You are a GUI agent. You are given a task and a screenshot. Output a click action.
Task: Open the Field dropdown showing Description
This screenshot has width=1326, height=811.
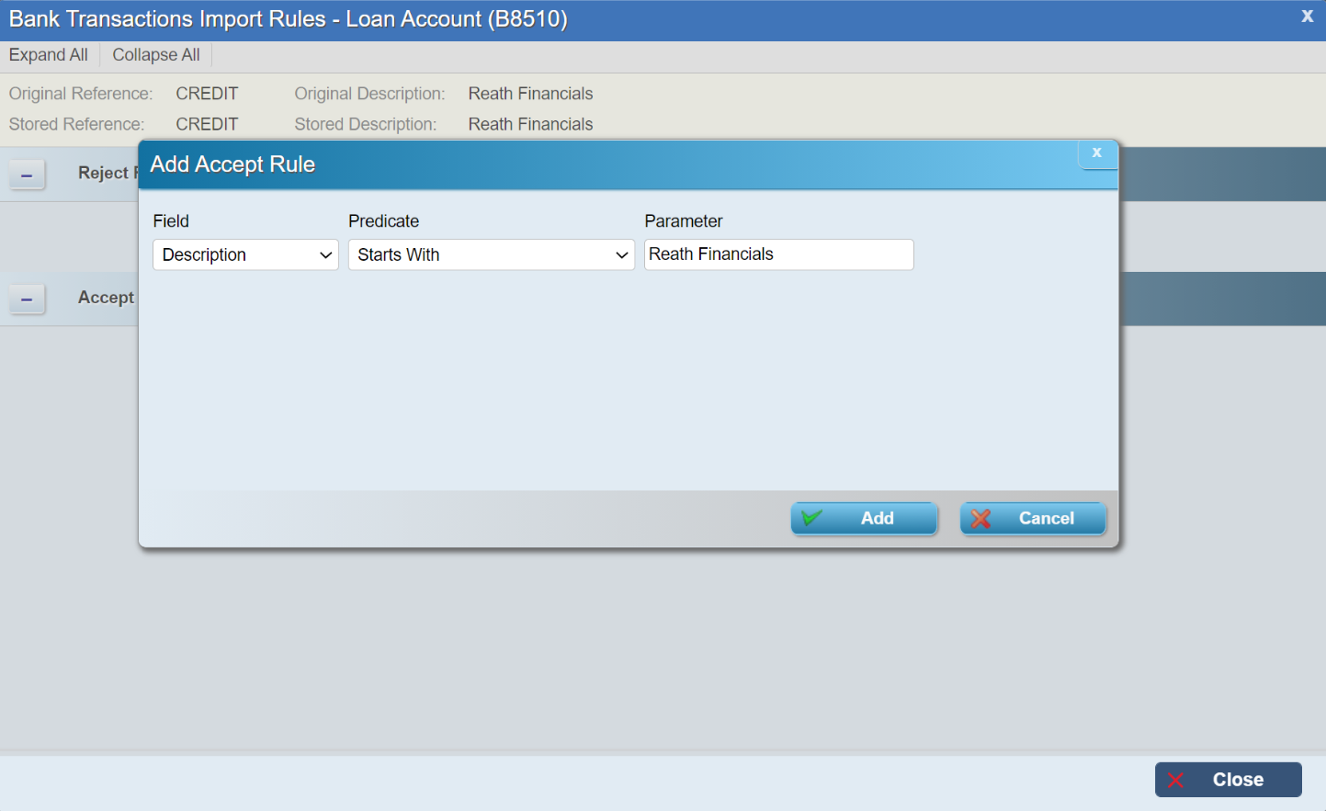[244, 255]
